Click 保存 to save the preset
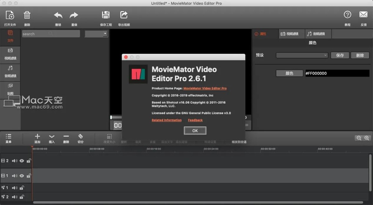This screenshot has width=373, height=205. tap(340, 55)
